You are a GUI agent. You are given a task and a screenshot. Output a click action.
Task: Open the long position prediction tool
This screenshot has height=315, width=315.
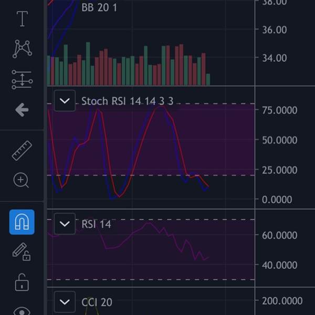tap(22, 79)
